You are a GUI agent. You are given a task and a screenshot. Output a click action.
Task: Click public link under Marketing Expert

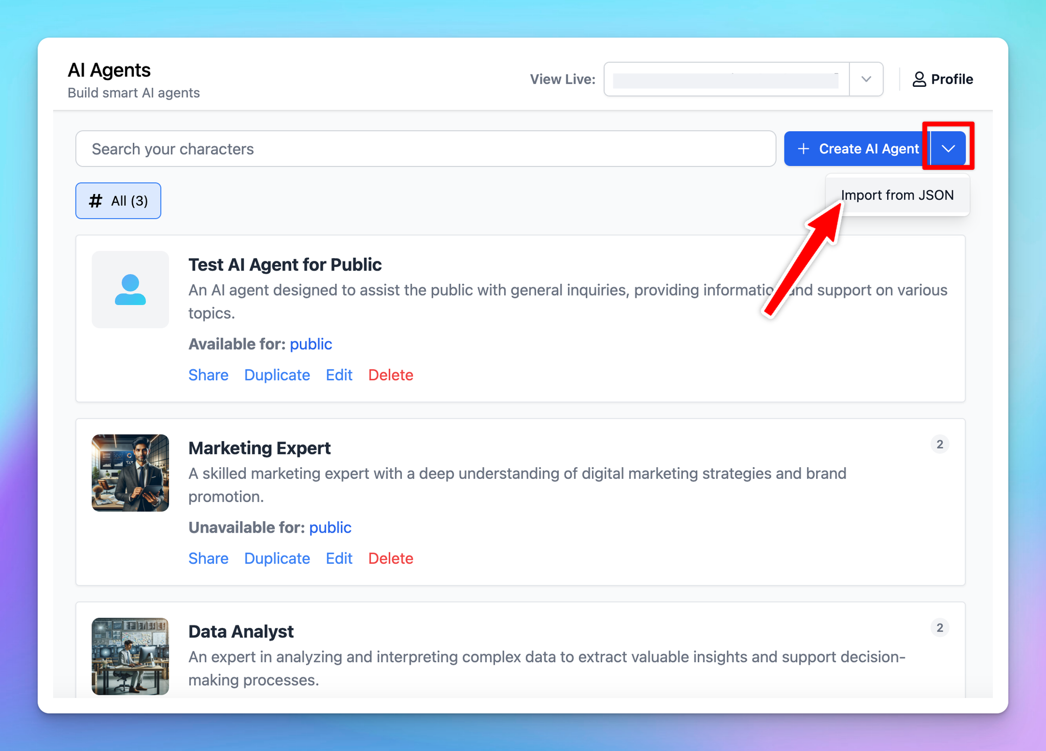pyautogui.click(x=330, y=527)
